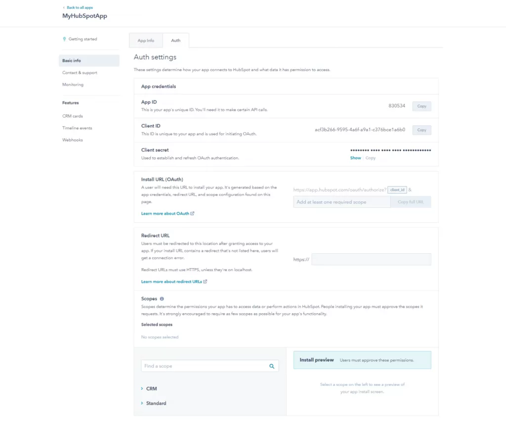506x424 pixels.
Task: Select Webhooks in the sidebar
Action: click(72, 140)
